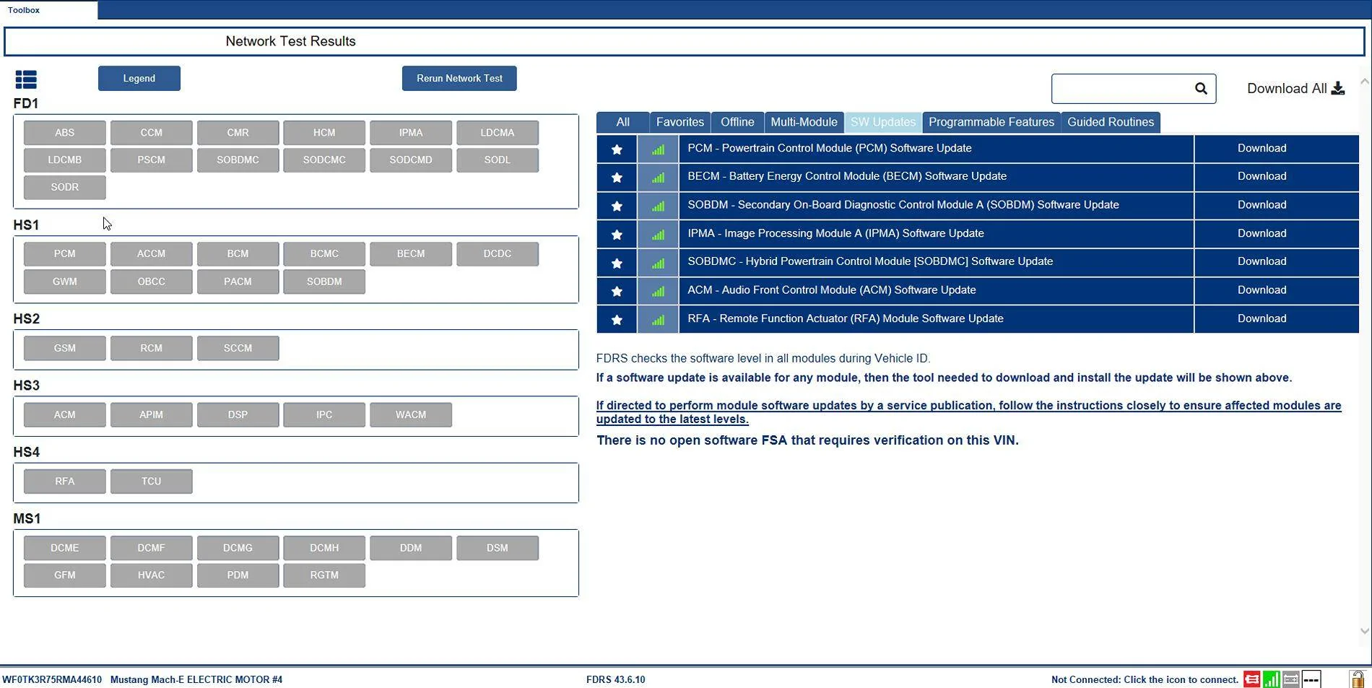Download the BECM software update
The height and width of the screenshot is (688, 1372).
[1262, 176]
